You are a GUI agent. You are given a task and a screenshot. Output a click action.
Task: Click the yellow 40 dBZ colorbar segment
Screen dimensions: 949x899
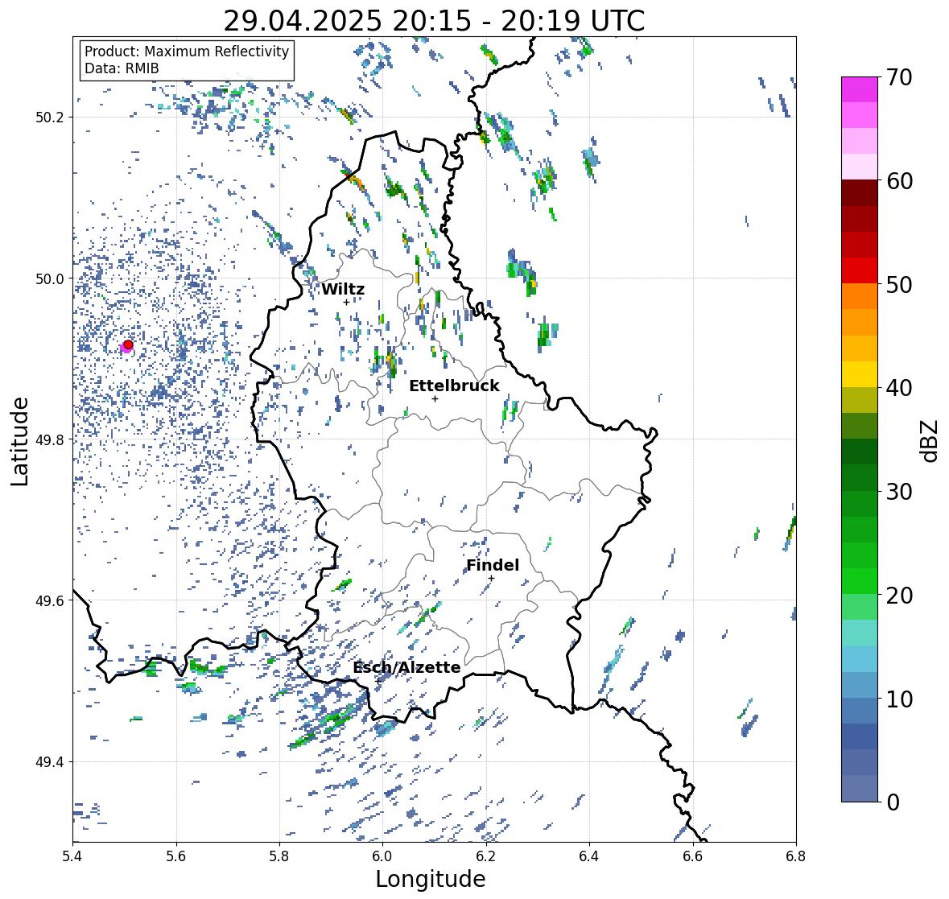[x=859, y=374]
